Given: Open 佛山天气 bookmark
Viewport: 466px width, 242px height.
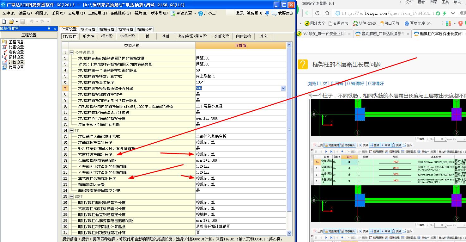Looking at the screenshot, I should point(389,23).
